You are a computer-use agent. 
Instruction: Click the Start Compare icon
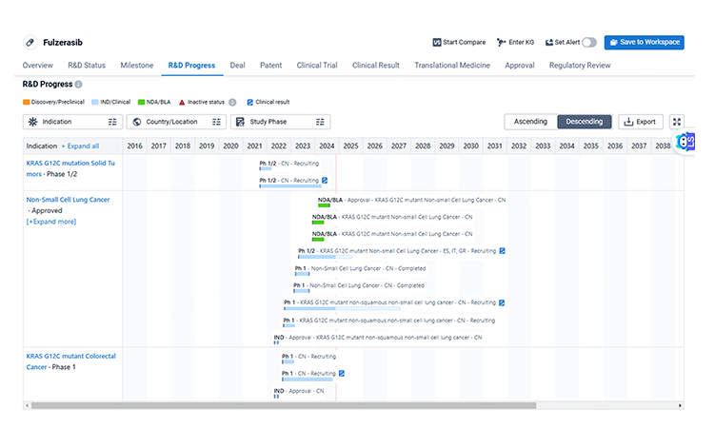[x=437, y=42]
